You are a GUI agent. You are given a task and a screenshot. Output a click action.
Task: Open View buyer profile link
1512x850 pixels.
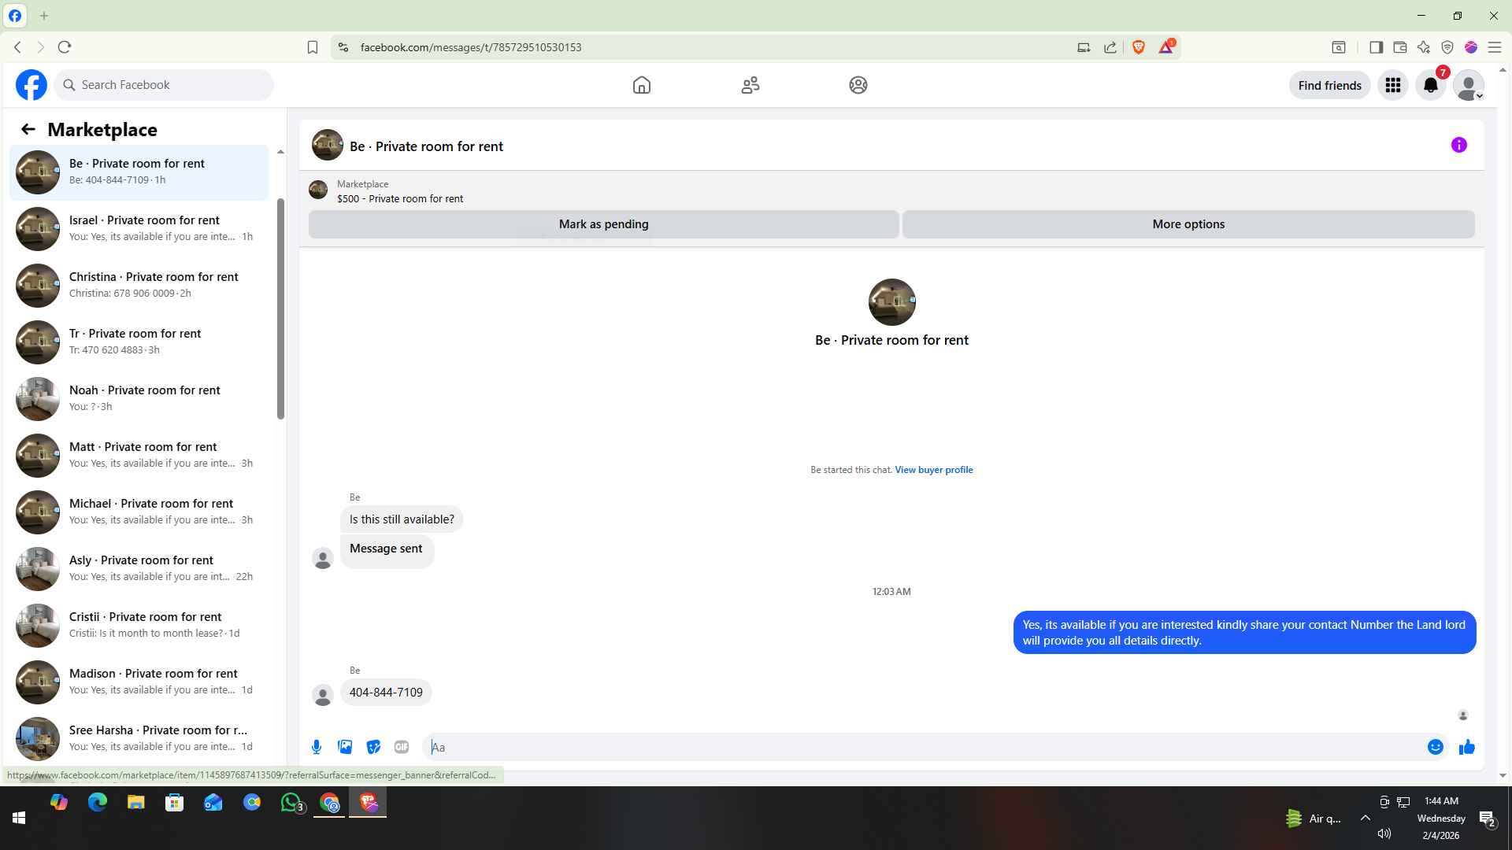tap(933, 470)
